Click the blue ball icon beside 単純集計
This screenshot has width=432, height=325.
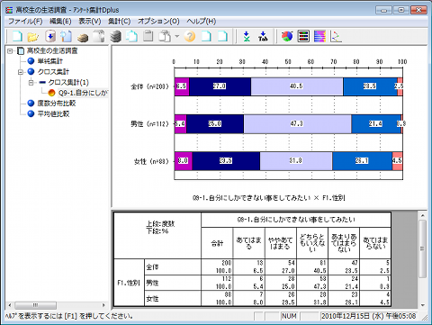[31, 61]
